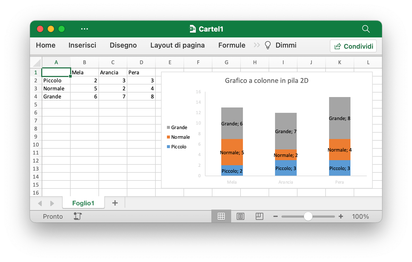Click the 'Grande; 8' data label
This screenshot has width=412, height=262.
(x=339, y=118)
